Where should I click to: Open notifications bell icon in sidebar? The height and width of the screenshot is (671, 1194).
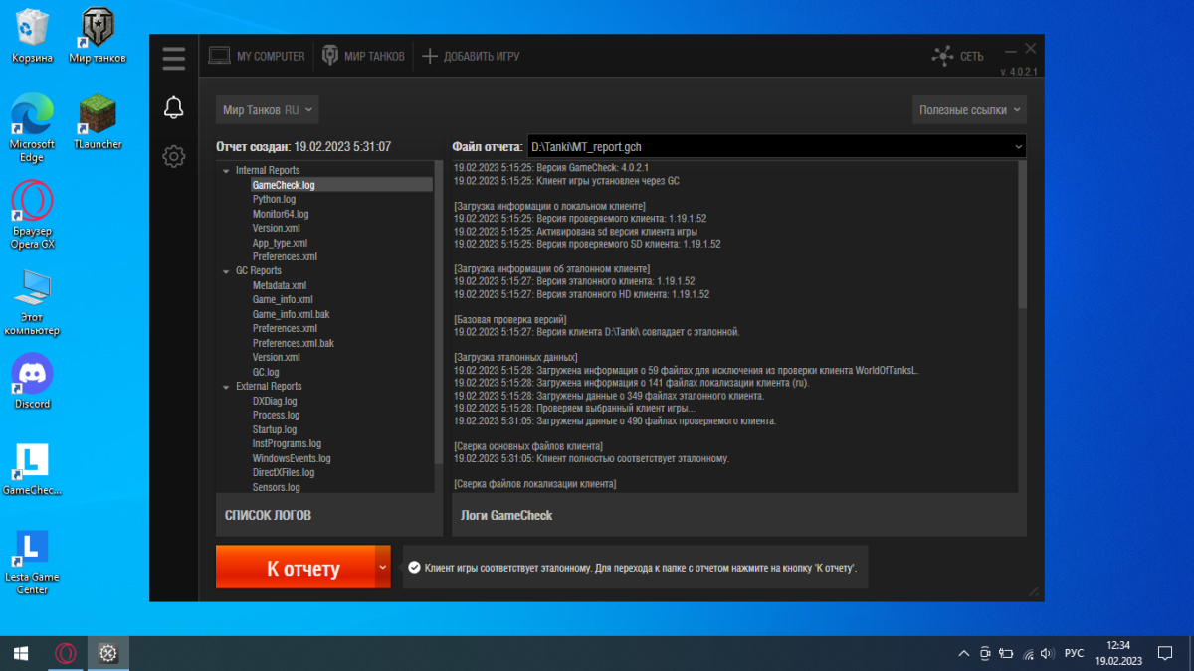tap(174, 107)
